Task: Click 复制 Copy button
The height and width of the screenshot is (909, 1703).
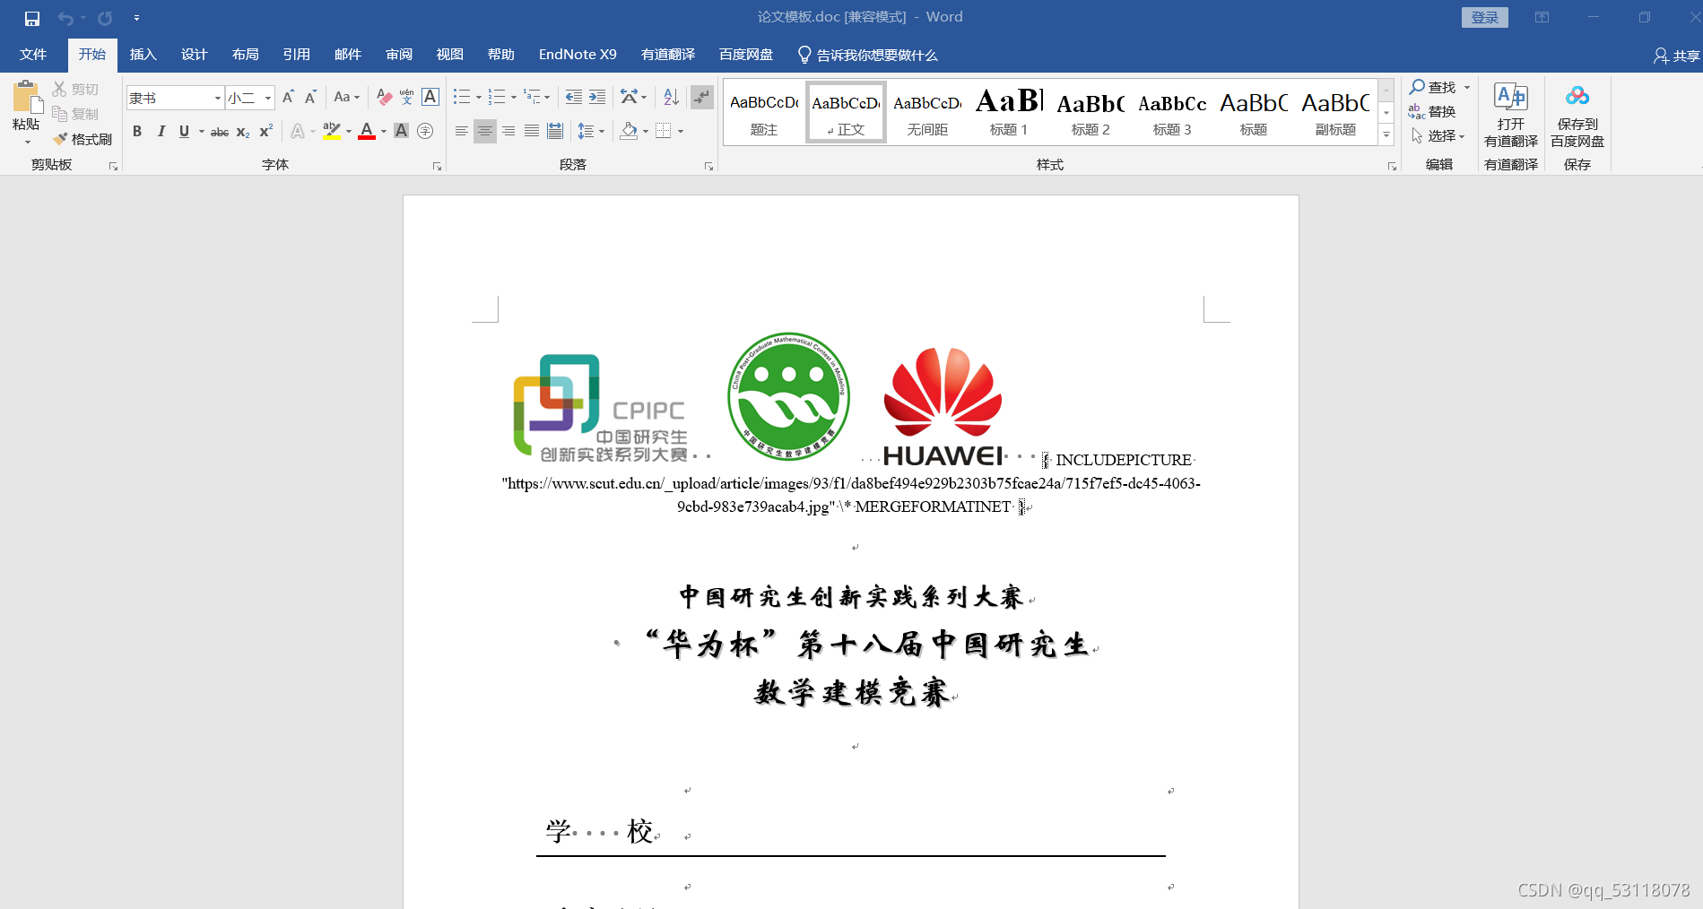Action: pos(75,114)
